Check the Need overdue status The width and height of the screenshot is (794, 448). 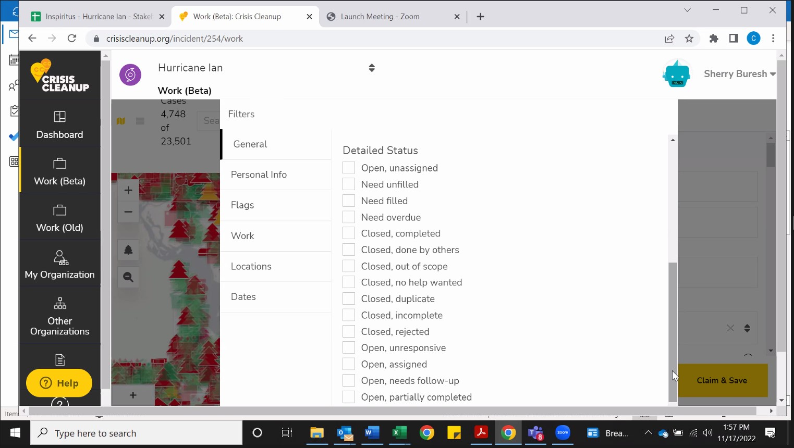pos(349,217)
